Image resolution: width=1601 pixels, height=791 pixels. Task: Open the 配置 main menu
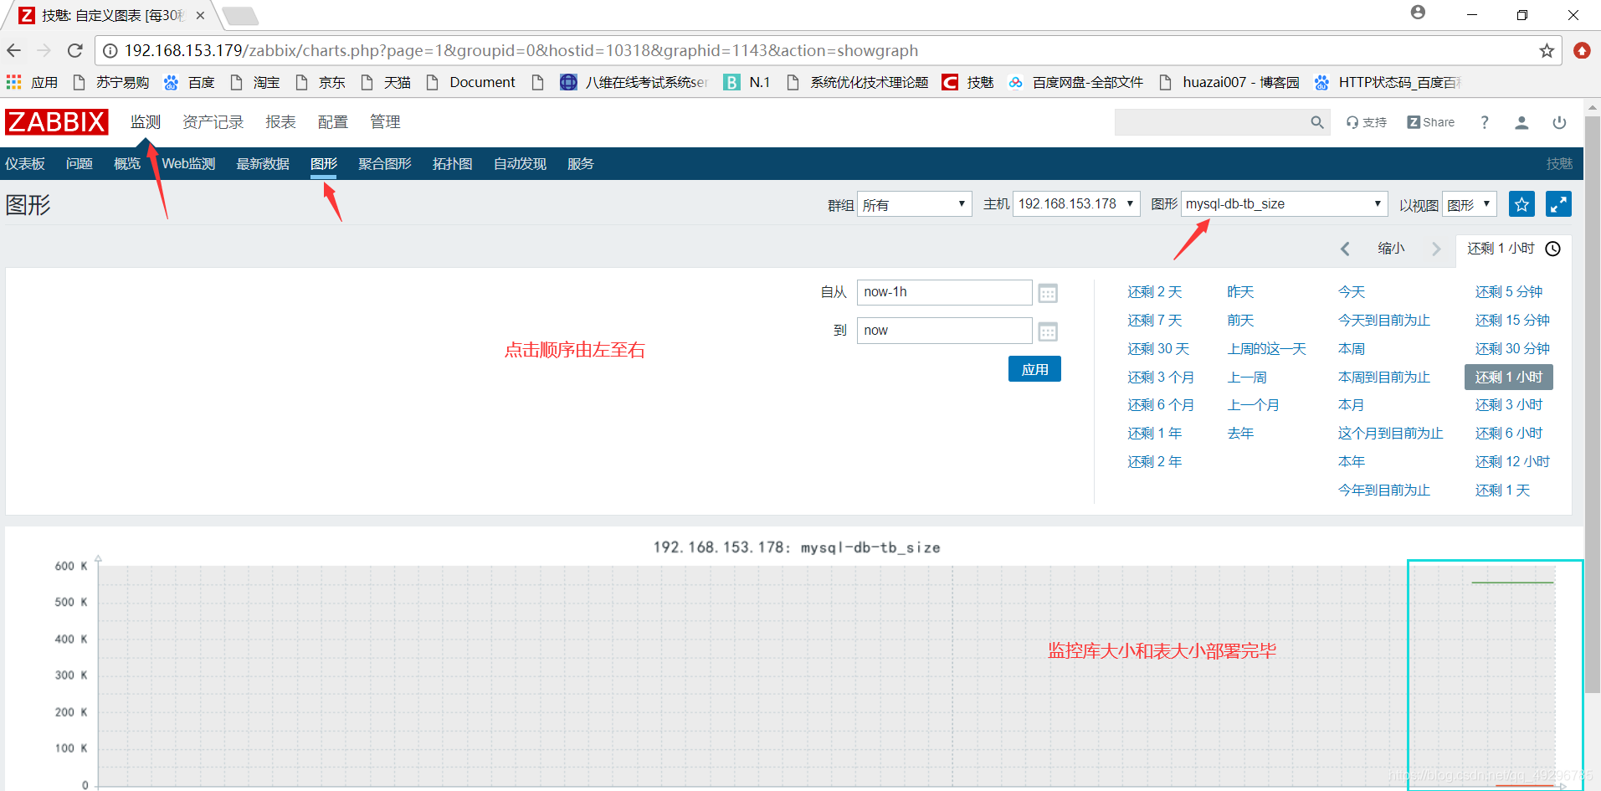tap(333, 122)
